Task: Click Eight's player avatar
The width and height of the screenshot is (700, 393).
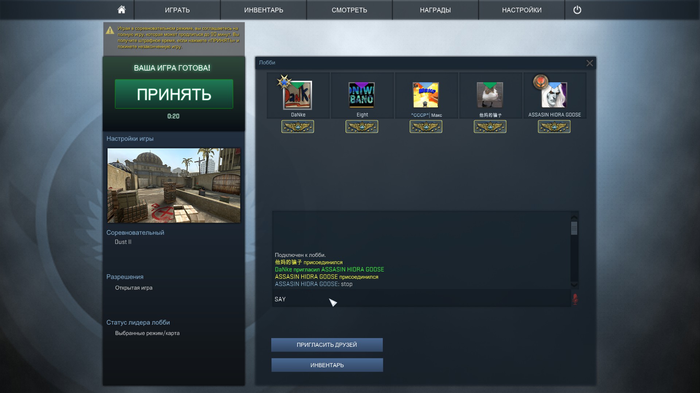Action: tap(361, 95)
